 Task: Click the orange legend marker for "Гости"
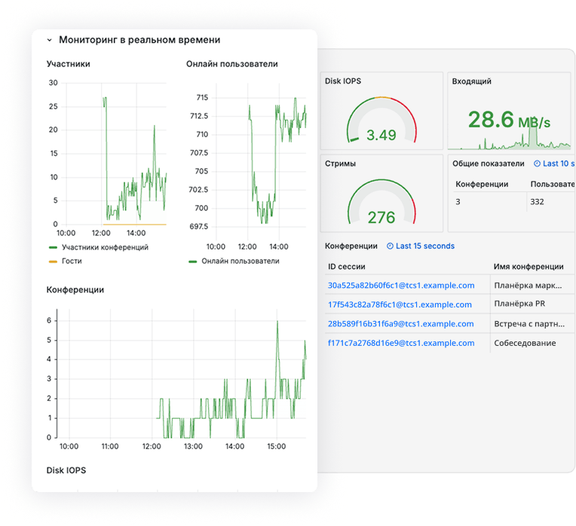click(x=53, y=261)
